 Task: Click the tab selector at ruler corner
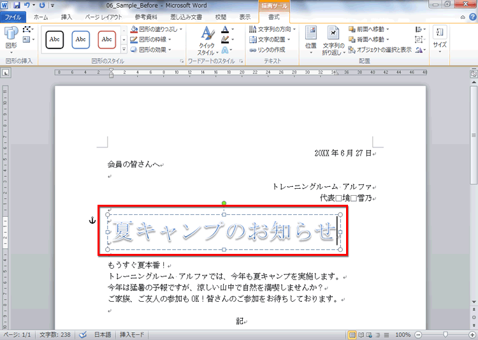(x=6, y=73)
